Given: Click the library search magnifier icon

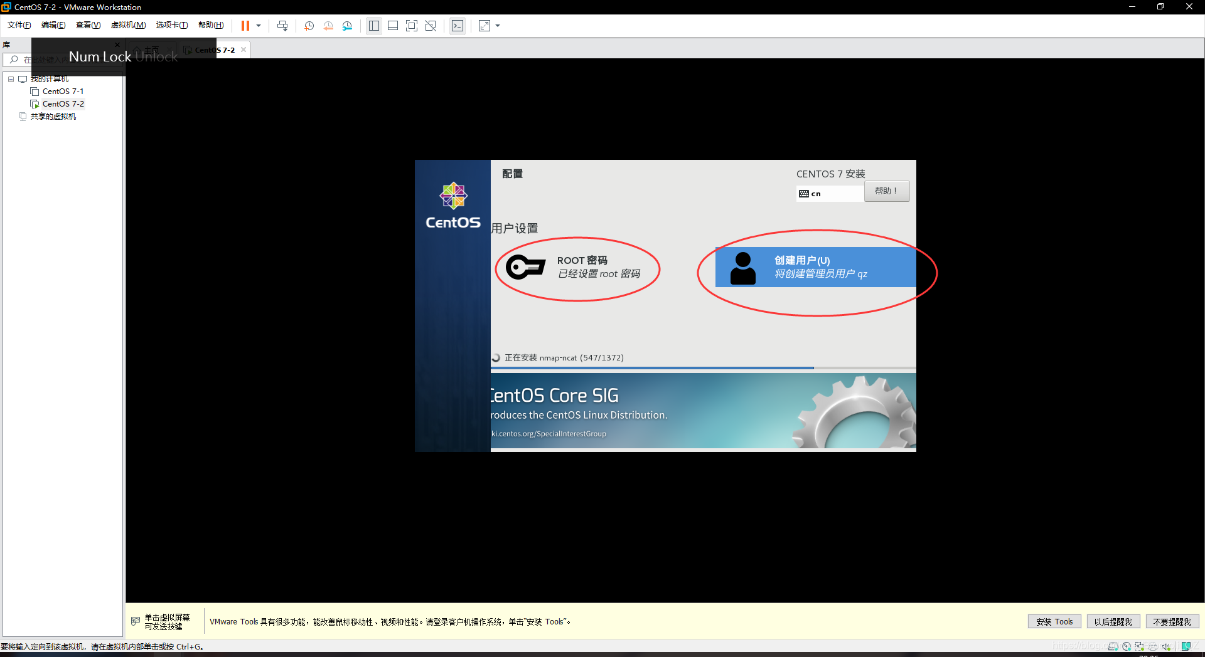Looking at the screenshot, I should point(14,60).
